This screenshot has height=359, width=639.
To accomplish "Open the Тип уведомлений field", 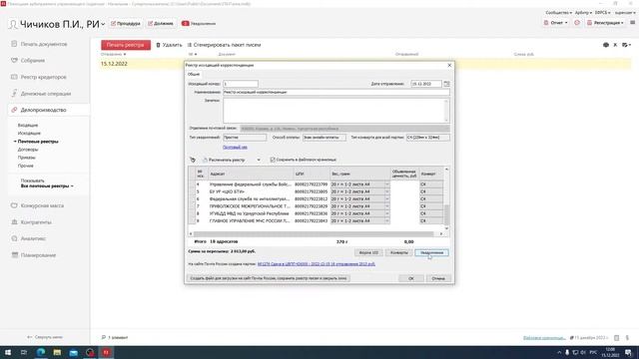I will (245, 138).
